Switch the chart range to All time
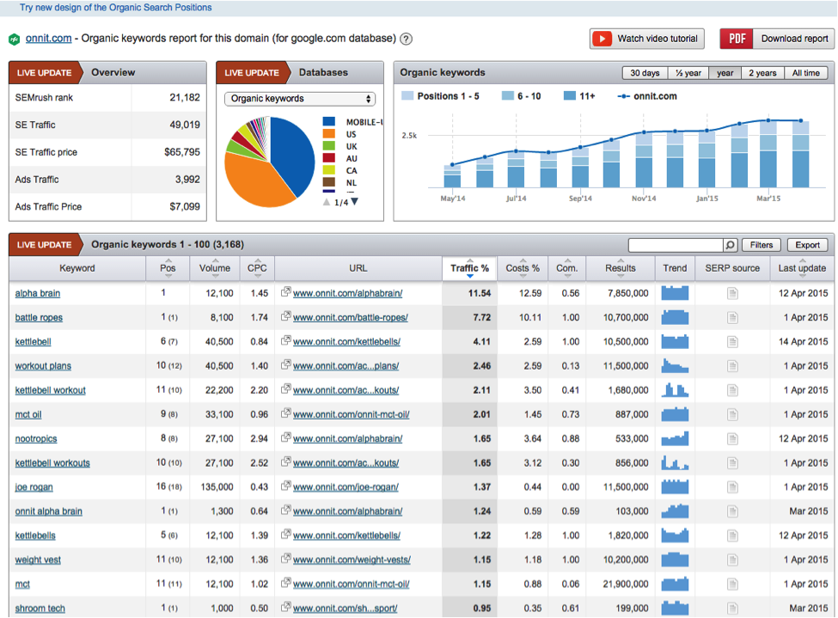The image size is (838, 618). tap(805, 72)
